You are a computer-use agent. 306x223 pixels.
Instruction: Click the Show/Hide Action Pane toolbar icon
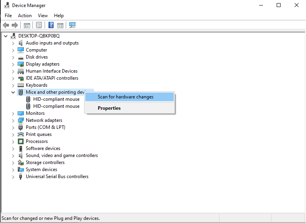(60, 25)
